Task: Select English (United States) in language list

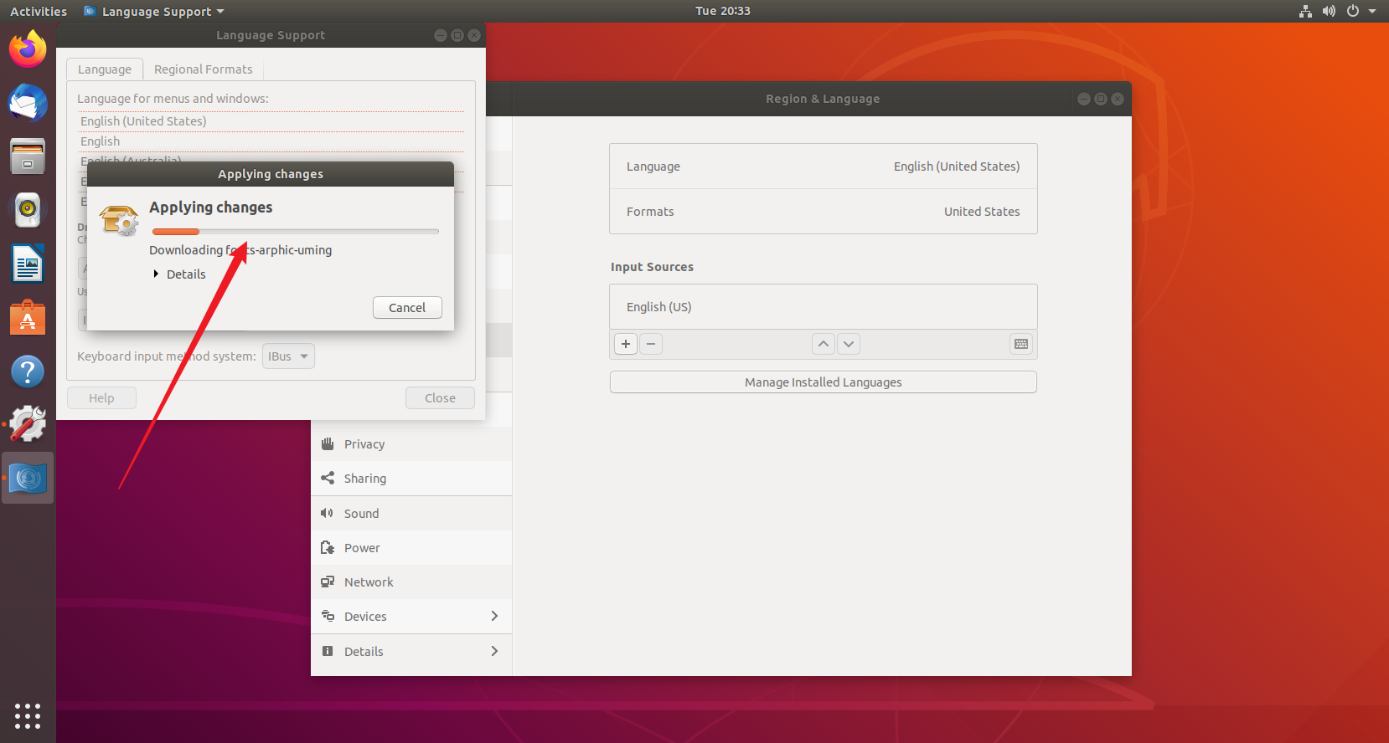Action: pyautogui.click(x=271, y=121)
